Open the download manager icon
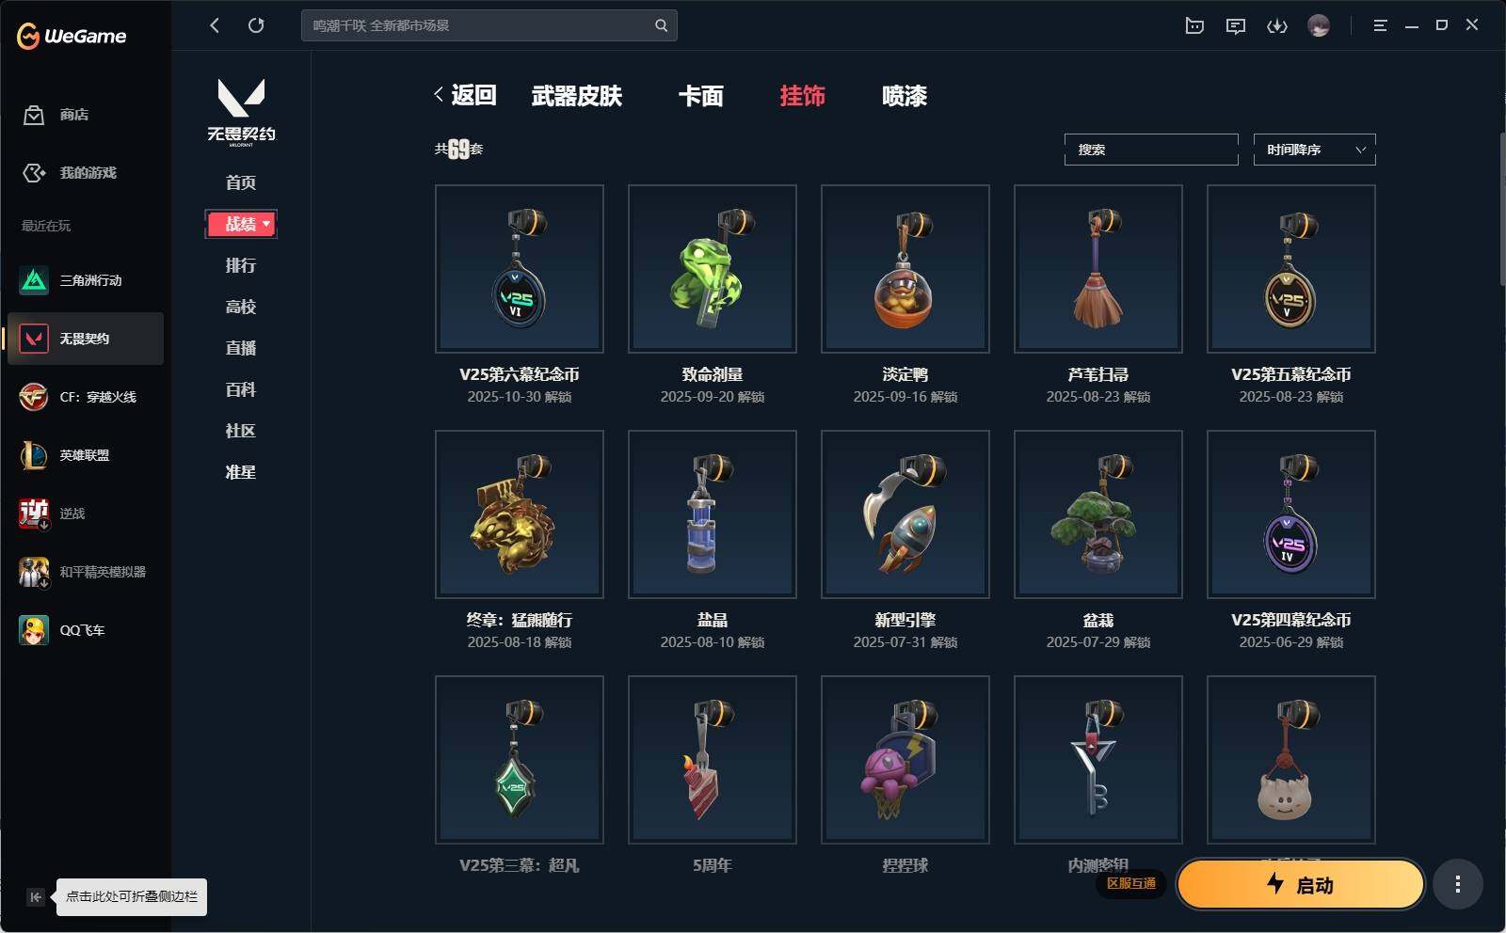 click(1276, 25)
